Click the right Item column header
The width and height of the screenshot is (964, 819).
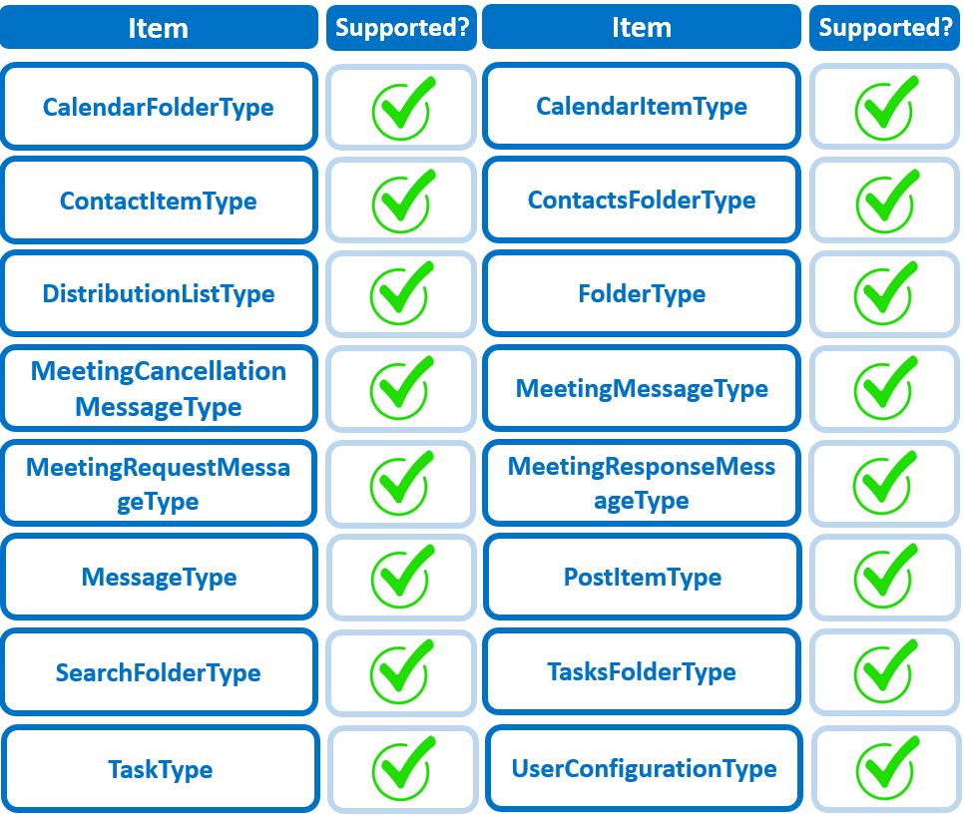click(642, 28)
